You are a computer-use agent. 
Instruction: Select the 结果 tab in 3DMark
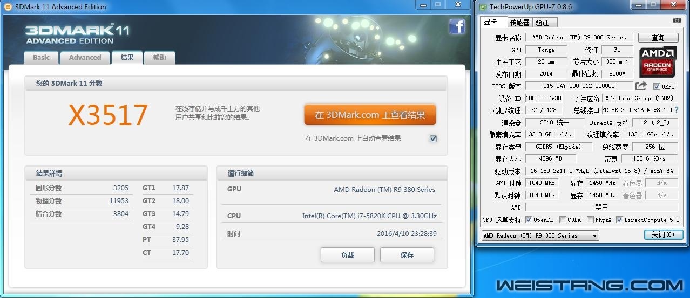[x=127, y=57]
